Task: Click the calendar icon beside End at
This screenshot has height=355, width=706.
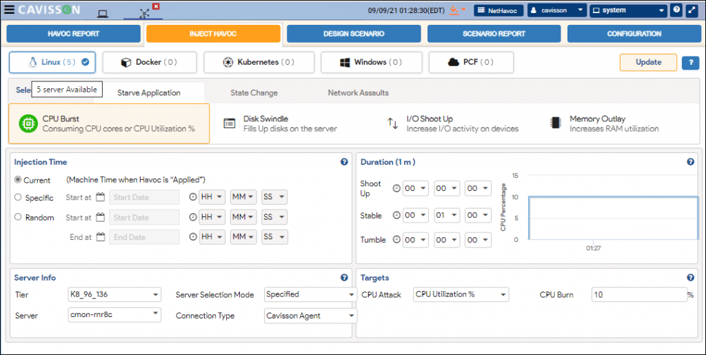Action: [x=101, y=237]
